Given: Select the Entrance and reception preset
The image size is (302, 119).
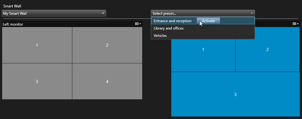Looking at the screenshot, I should [x=172, y=21].
